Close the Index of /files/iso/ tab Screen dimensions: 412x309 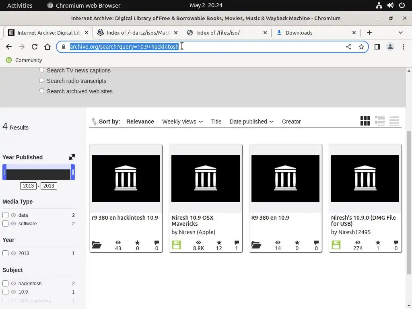point(265,33)
